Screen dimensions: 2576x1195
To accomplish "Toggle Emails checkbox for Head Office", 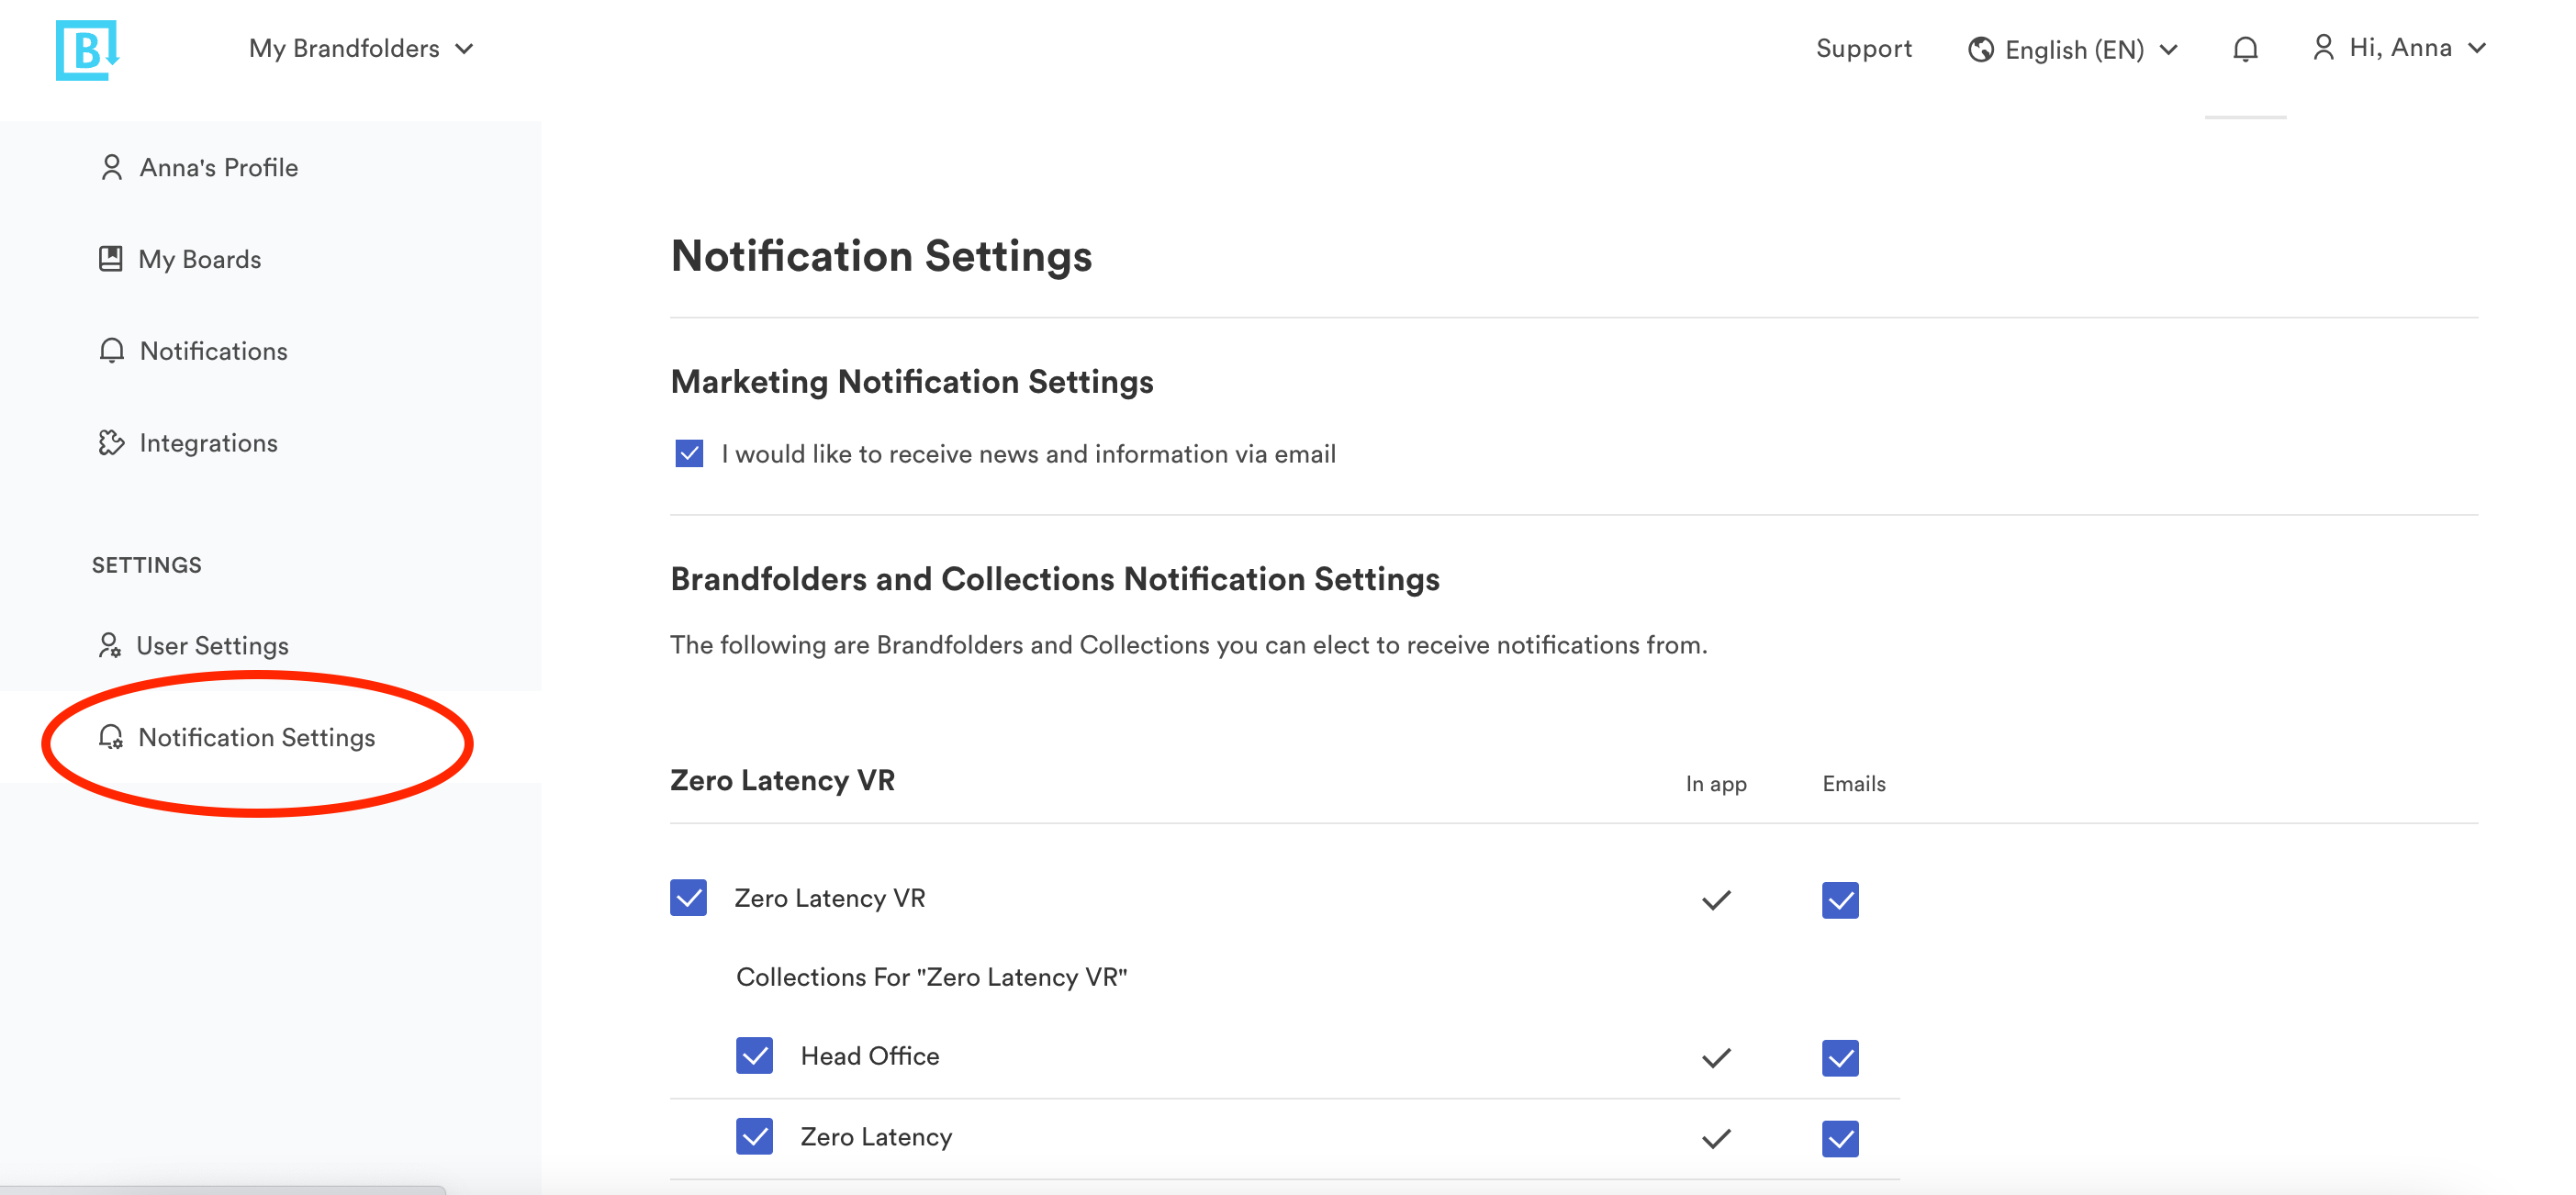I will [1840, 1058].
